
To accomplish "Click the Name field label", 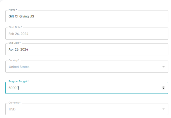I will [13, 10].
